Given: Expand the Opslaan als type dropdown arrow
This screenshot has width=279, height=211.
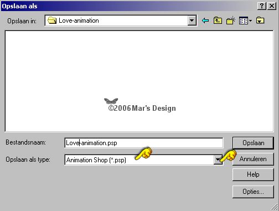Looking at the screenshot, I should click(218, 159).
